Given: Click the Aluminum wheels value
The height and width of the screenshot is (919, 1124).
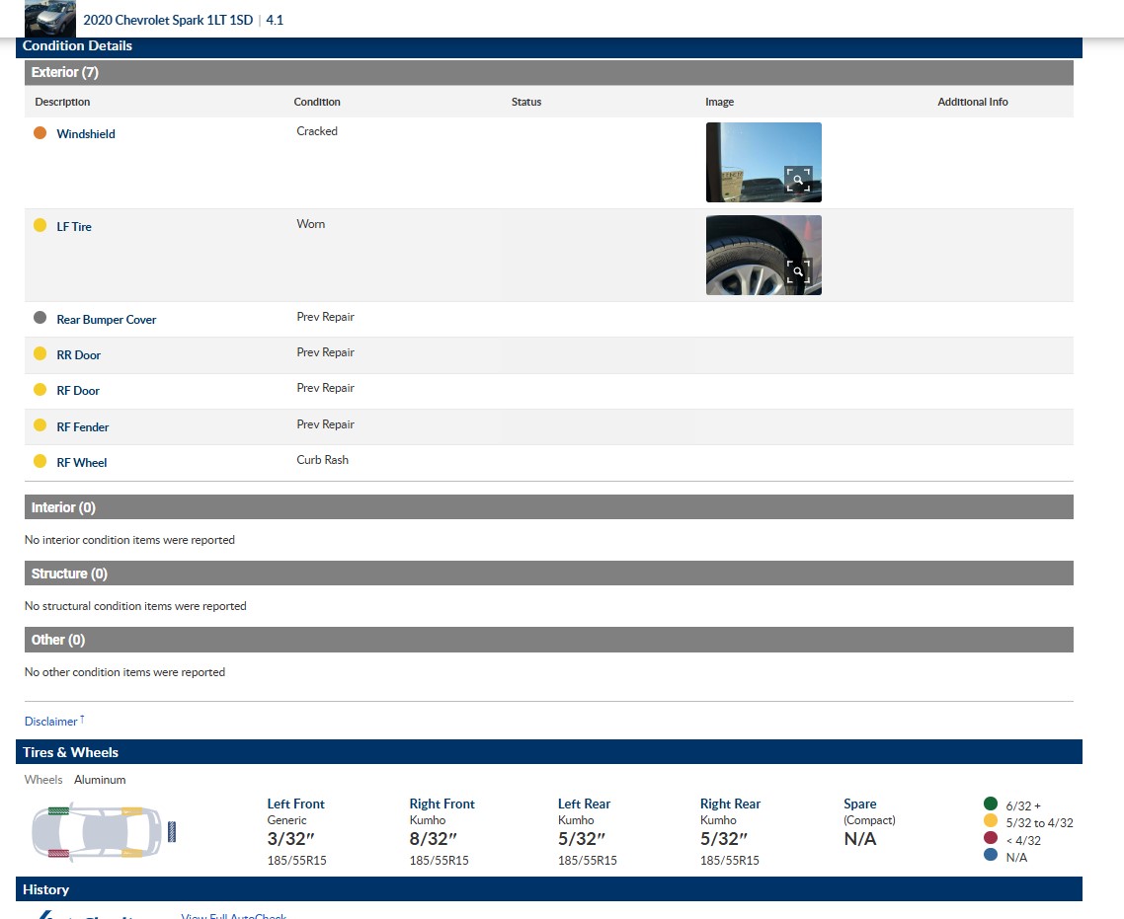Looking at the screenshot, I should [x=100, y=779].
